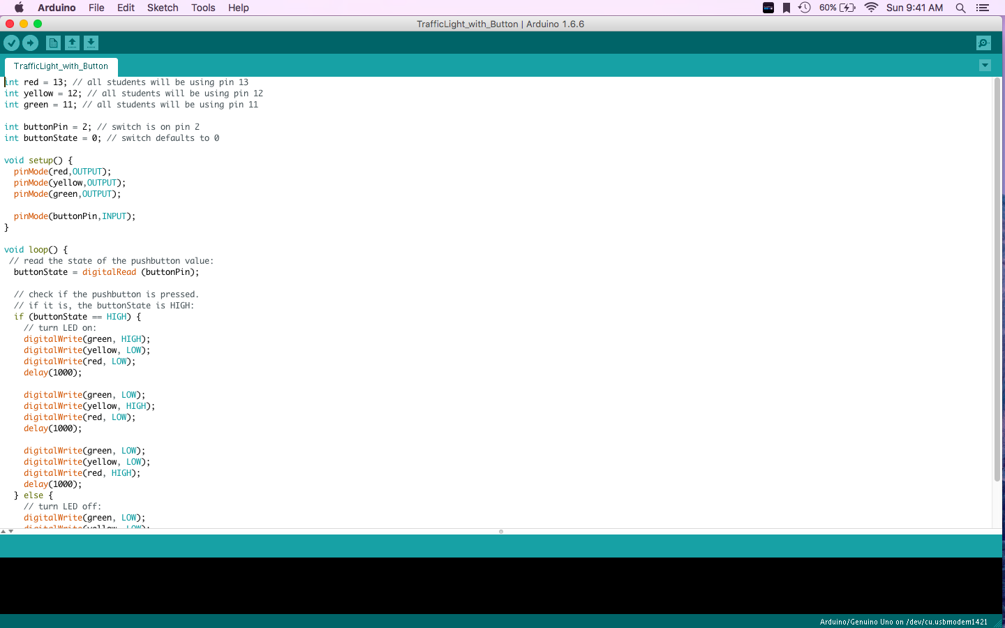Open the Edit menu
The width and height of the screenshot is (1005, 628).
tap(126, 8)
